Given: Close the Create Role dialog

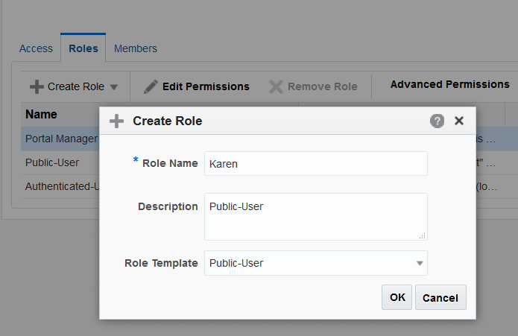Looking at the screenshot, I should click(x=459, y=121).
